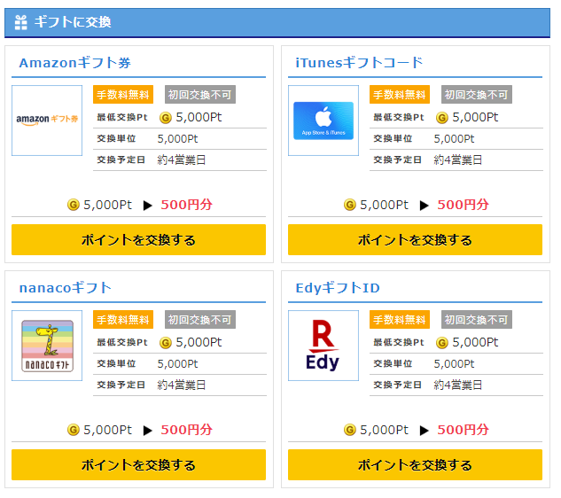Click 約4営業日 value in Amazon card

(182, 160)
